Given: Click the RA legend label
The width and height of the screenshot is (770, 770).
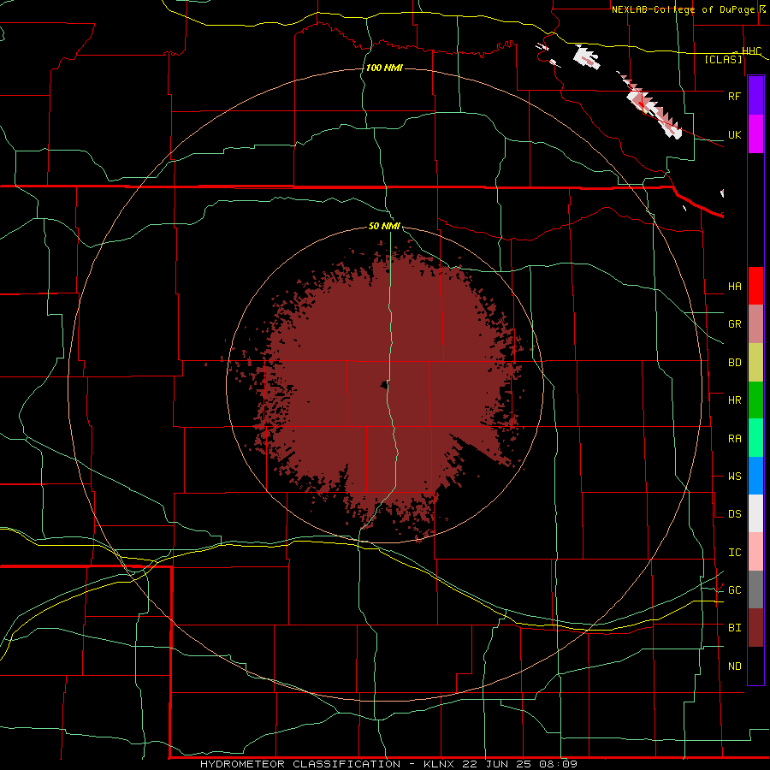Looking at the screenshot, I should pyautogui.click(x=734, y=439).
